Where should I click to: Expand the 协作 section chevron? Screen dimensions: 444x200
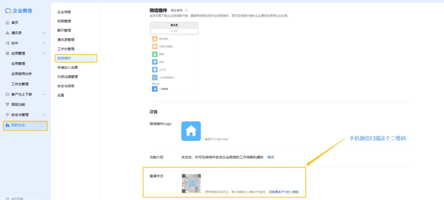click(44, 43)
